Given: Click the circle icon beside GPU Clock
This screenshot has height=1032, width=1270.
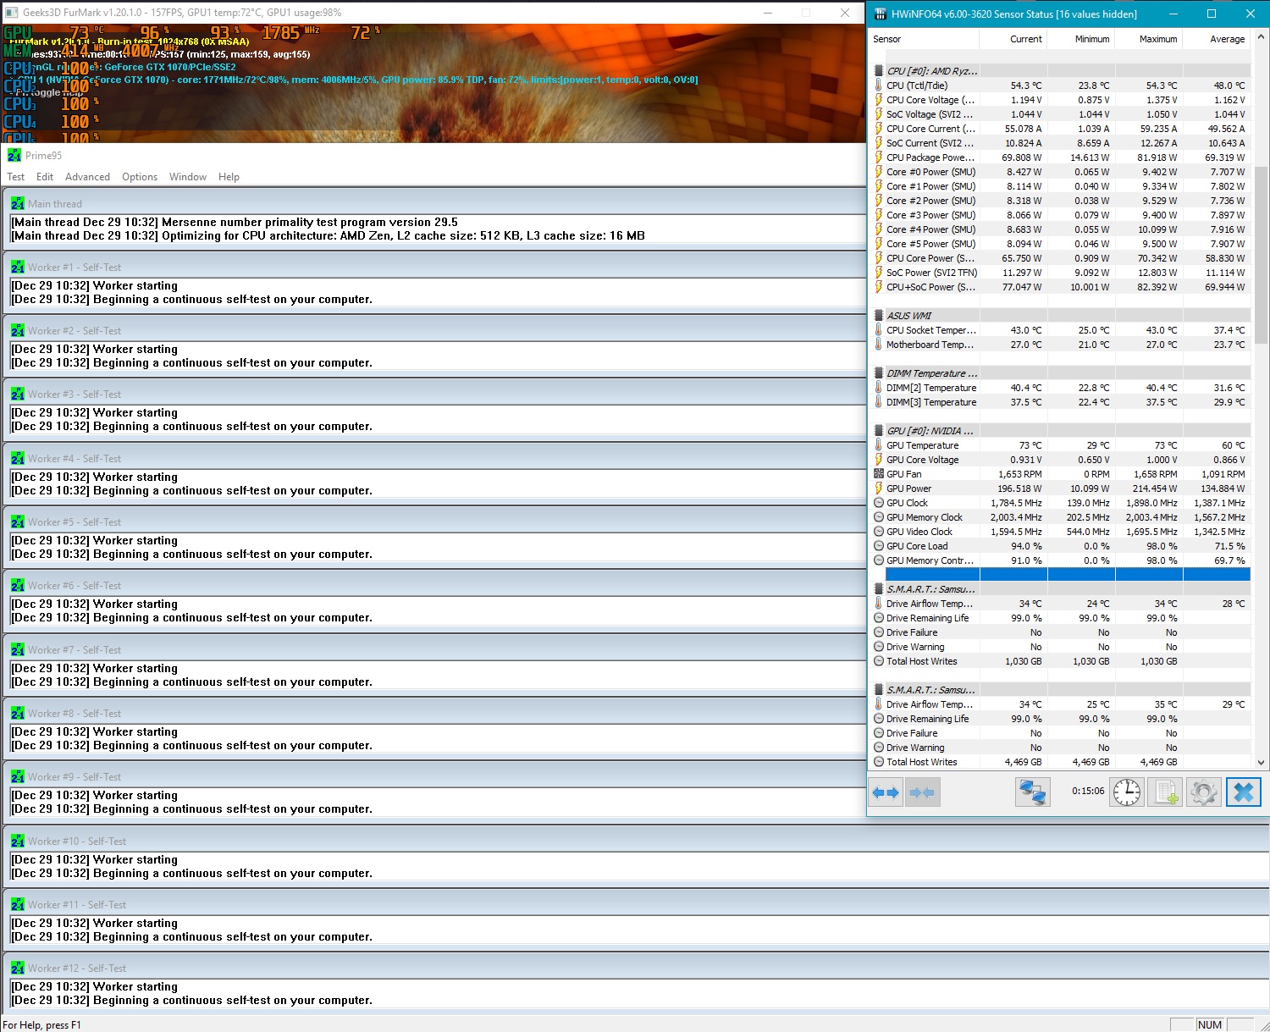Looking at the screenshot, I should pos(879,503).
